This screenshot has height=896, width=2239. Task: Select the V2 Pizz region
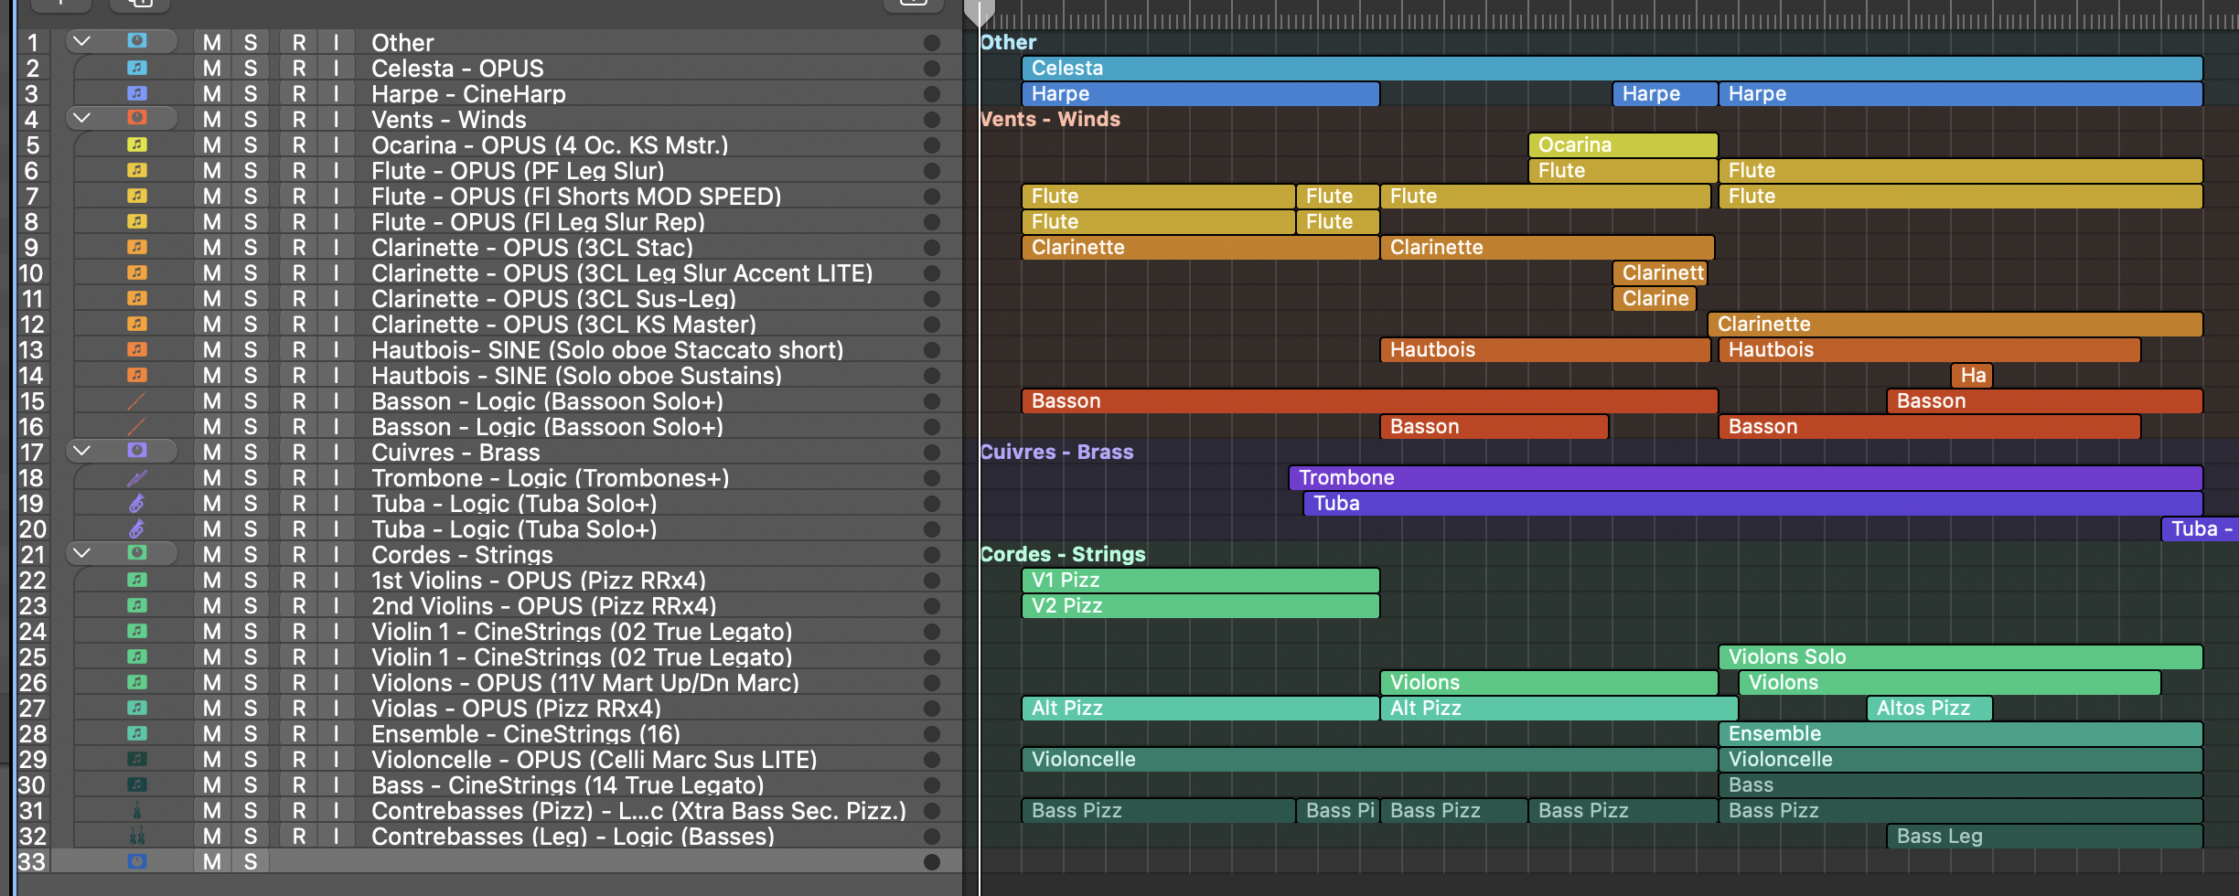click(x=1200, y=605)
